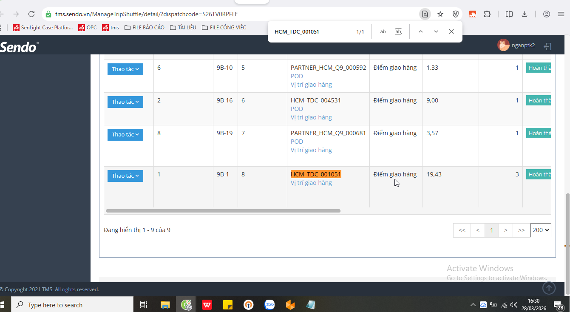570x312 pixels.
Task: Click status badge for HCM_TDC_001051 row
Action: pos(539,174)
